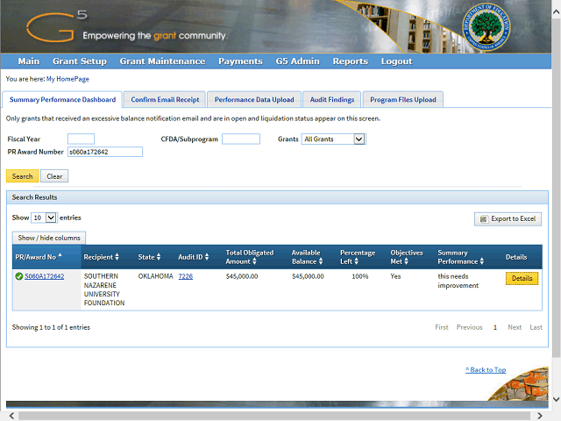Go to Last page of results

pyautogui.click(x=536, y=327)
